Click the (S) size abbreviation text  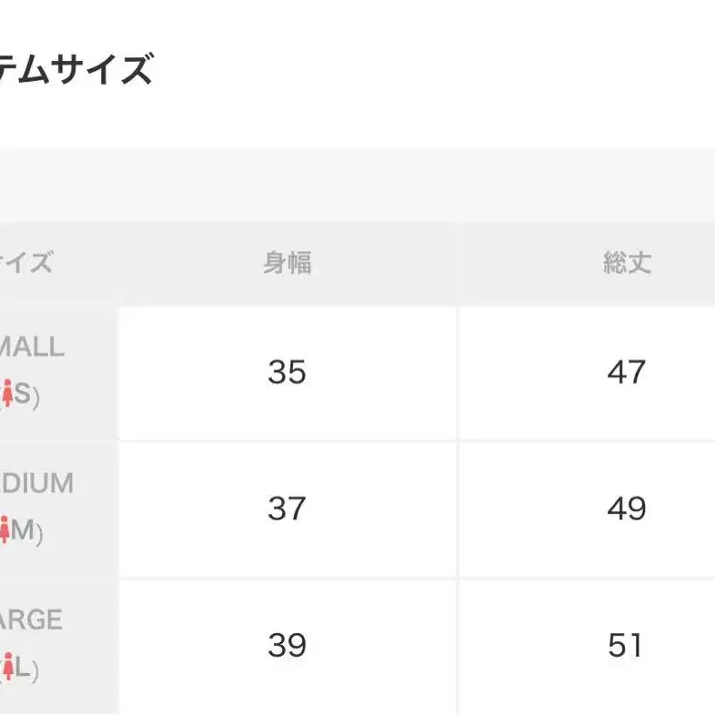pos(20,395)
